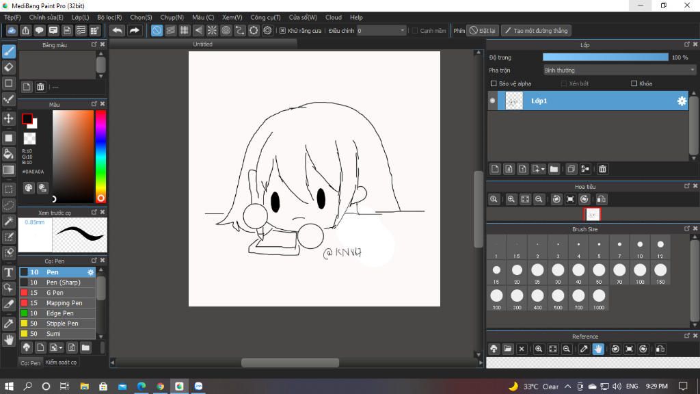Toggle Khử răng cưa checkbox

282,30
